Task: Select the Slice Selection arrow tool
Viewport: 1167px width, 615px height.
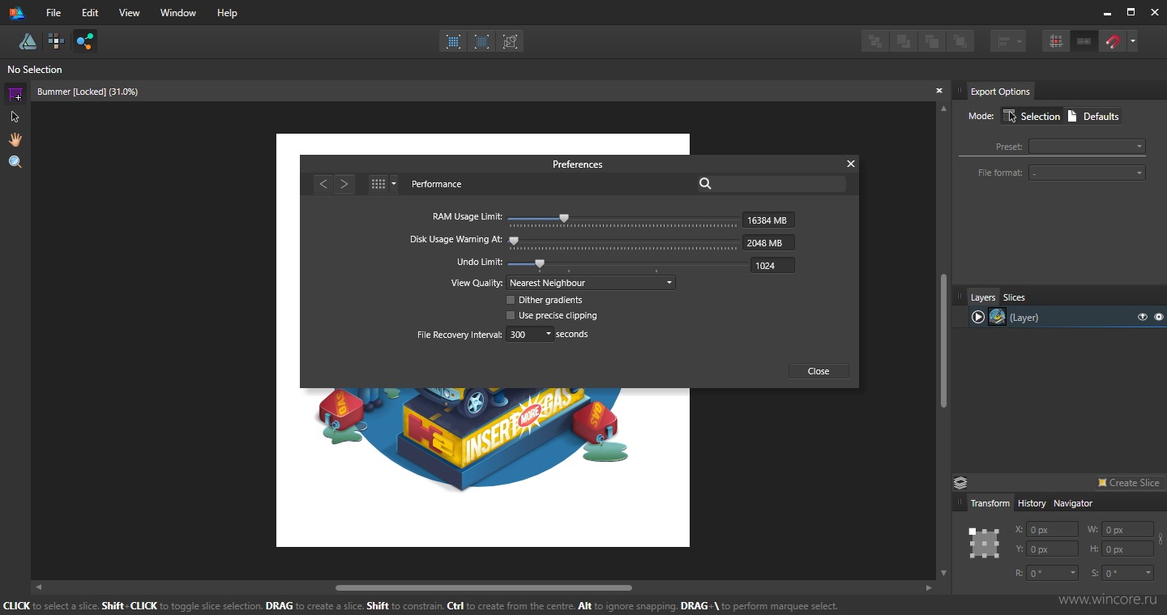Action: [x=15, y=117]
